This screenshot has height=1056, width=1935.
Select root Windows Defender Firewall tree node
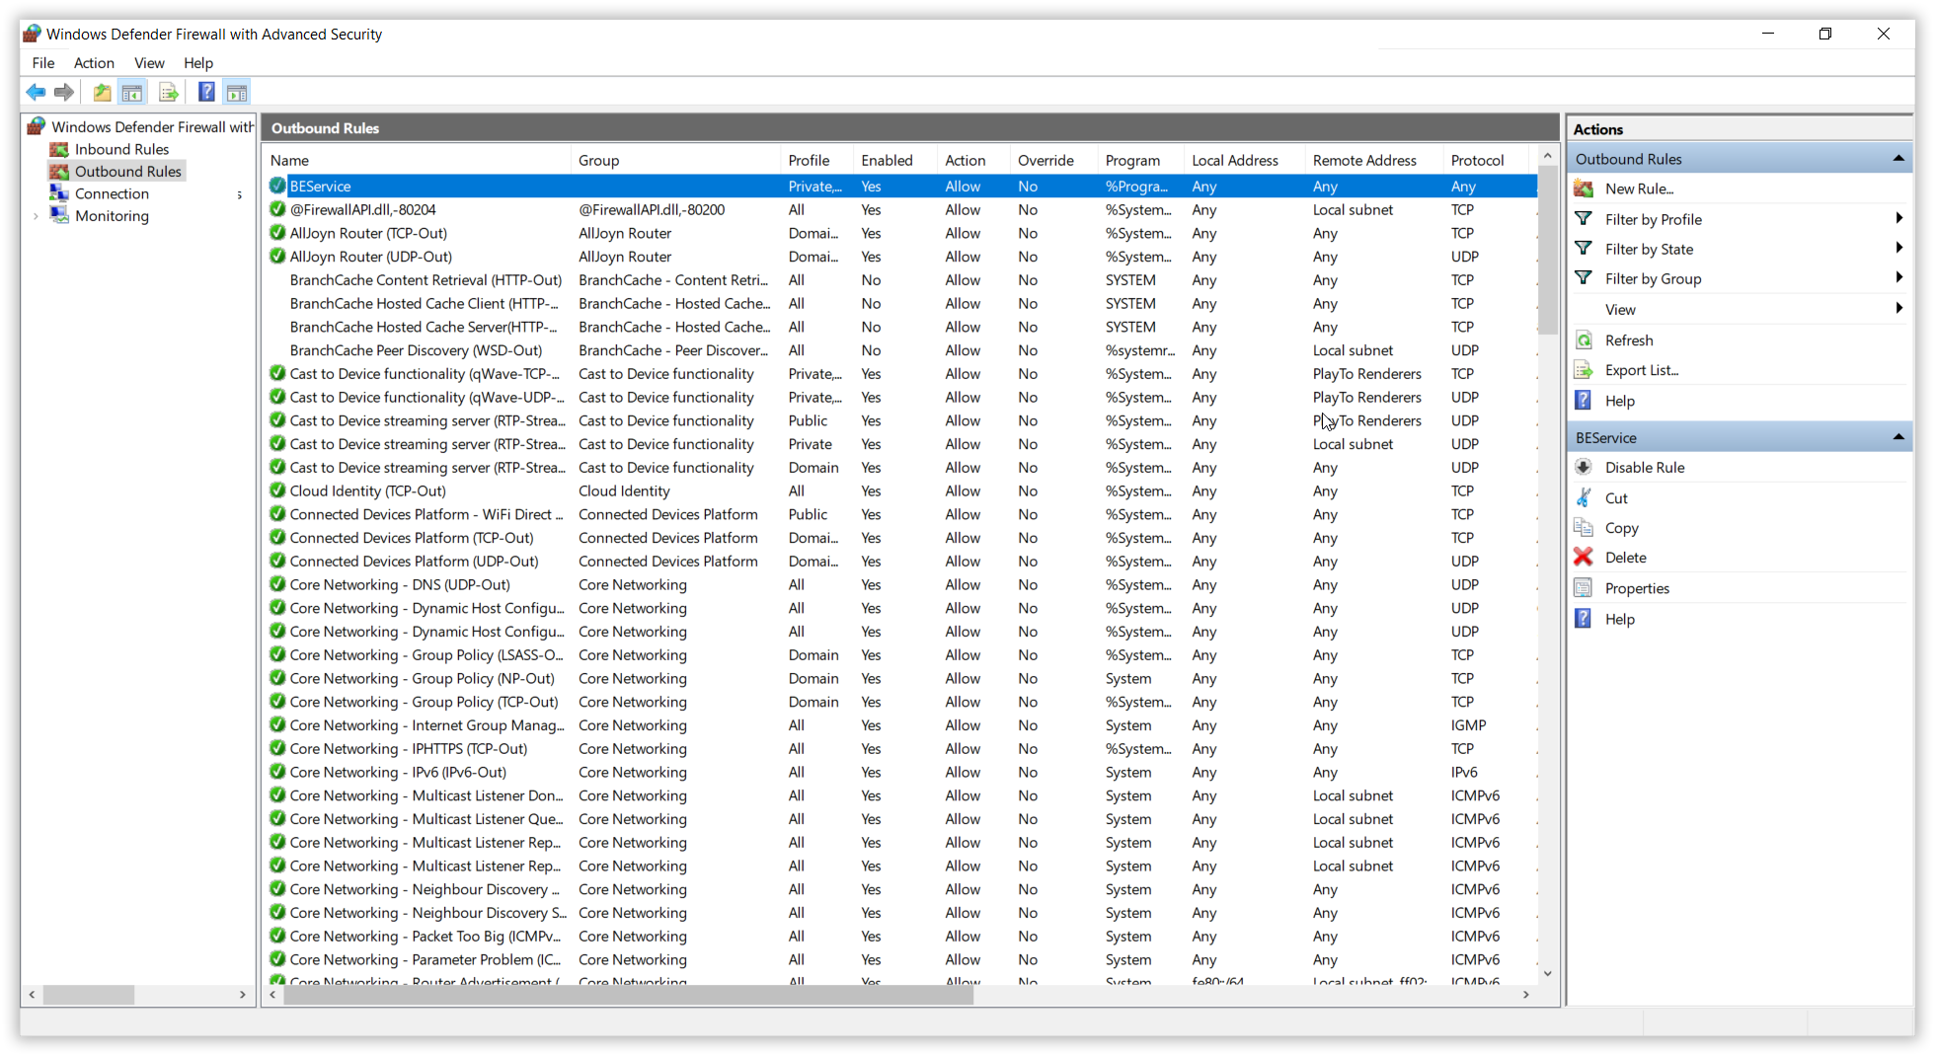[153, 127]
